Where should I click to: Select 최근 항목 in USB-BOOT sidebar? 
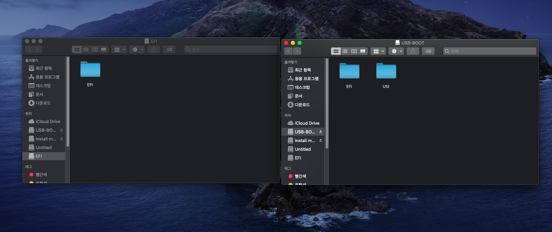(303, 70)
